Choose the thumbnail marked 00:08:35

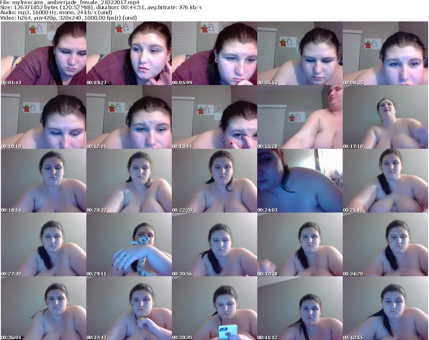(x=385, y=53)
